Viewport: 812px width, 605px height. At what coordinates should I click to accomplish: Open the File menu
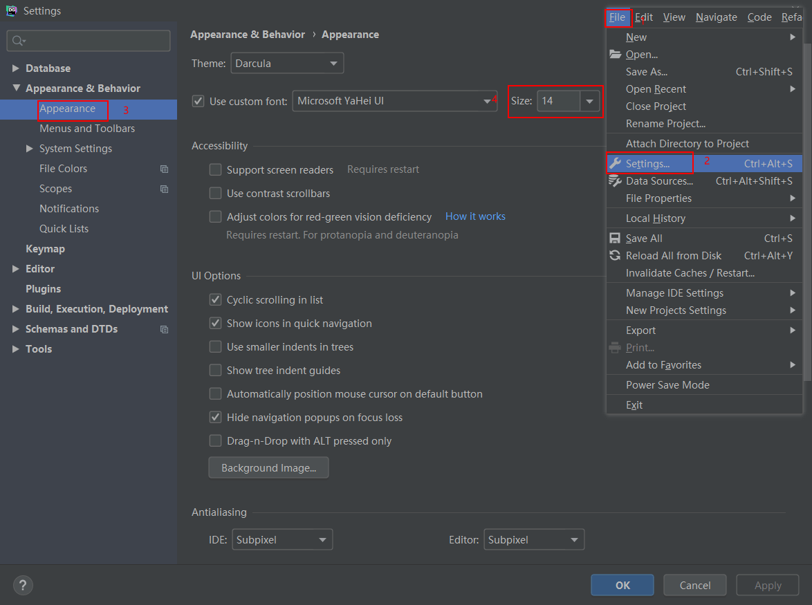click(x=617, y=17)
